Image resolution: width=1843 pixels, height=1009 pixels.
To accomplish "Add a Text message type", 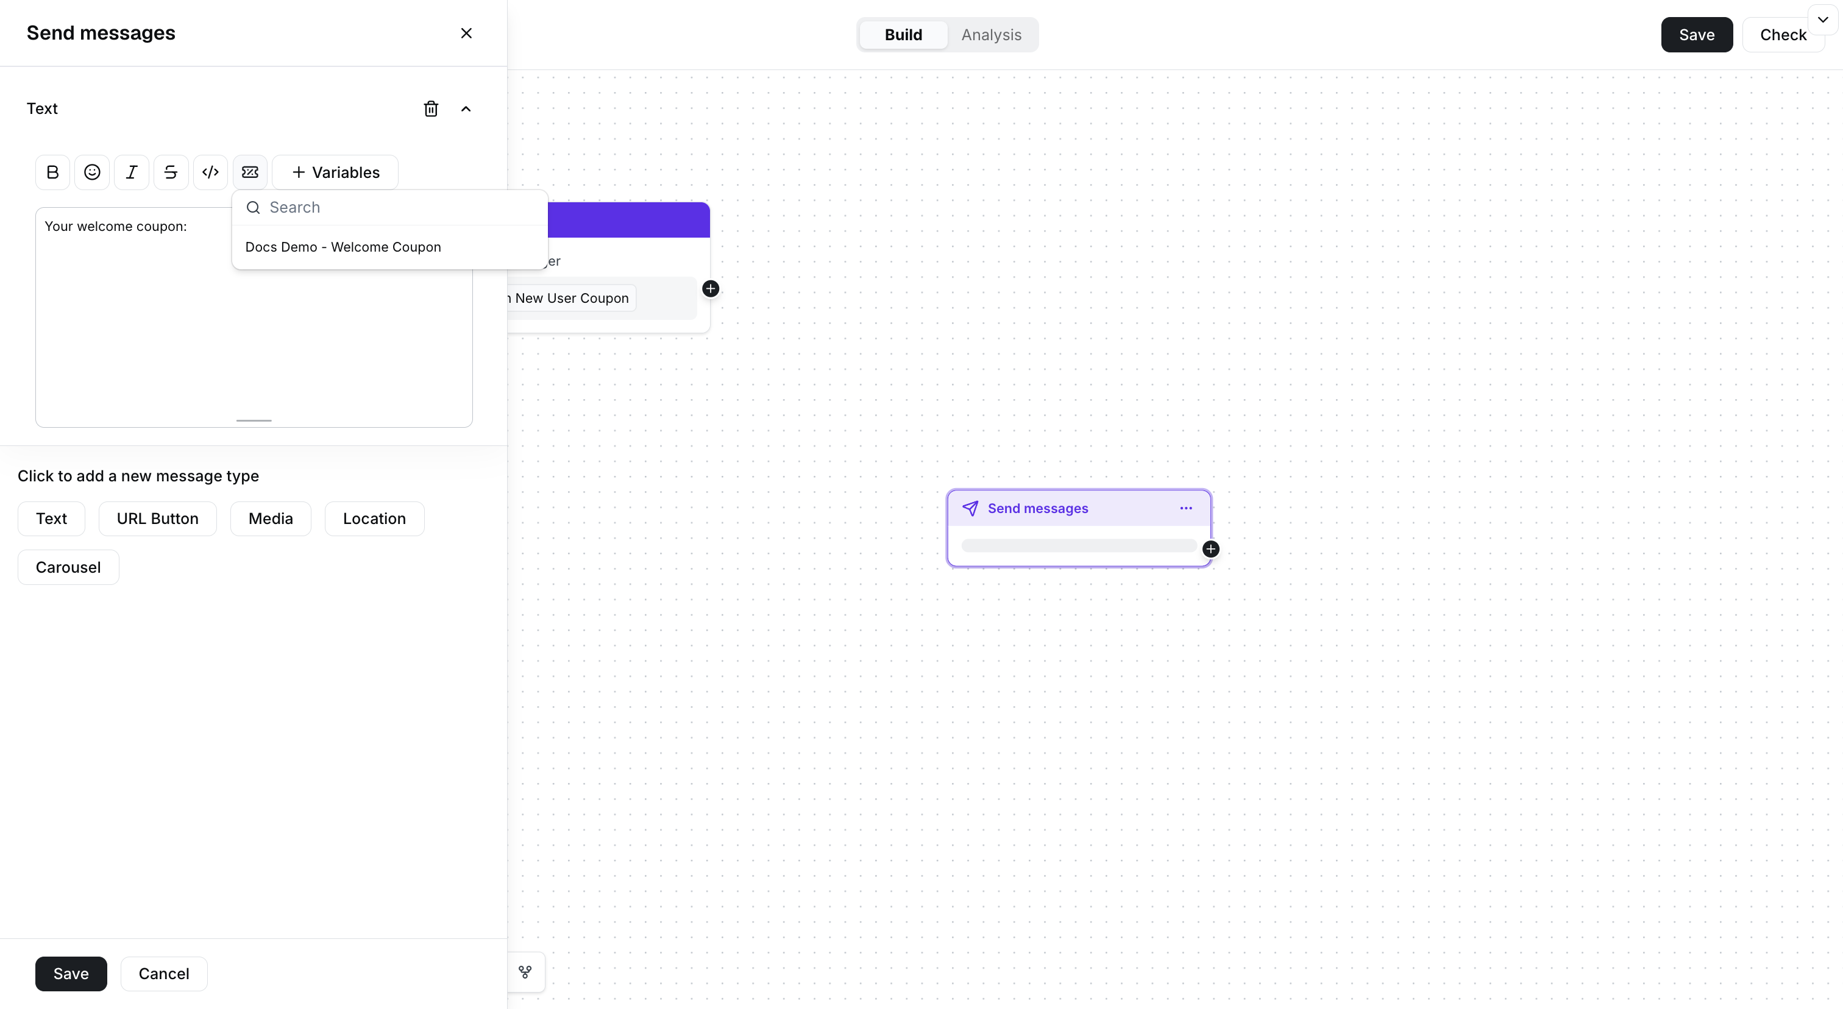I will tap(52, 519).
